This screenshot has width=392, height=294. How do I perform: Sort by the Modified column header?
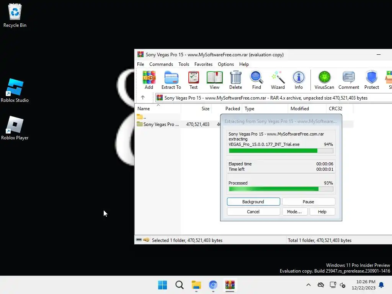(307, 108)
